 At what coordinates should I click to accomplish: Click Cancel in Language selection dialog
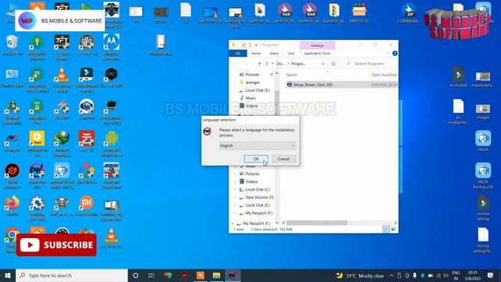[283, 159]
